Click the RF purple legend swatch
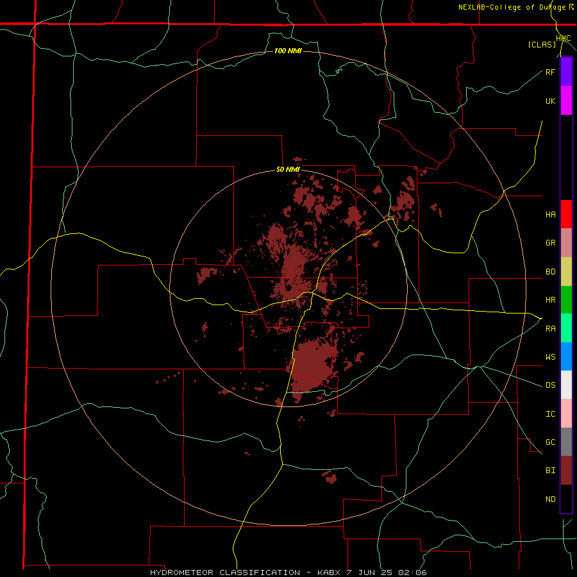This screenshot has height=577, width=577. [x=566, y=72]
